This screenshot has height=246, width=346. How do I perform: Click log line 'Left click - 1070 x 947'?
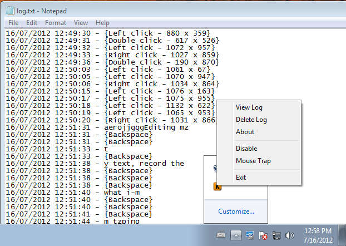[110, 77]
